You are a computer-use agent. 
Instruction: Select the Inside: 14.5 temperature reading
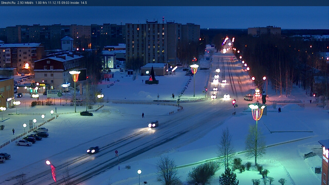pyautogui.click(x=78, y=3)
